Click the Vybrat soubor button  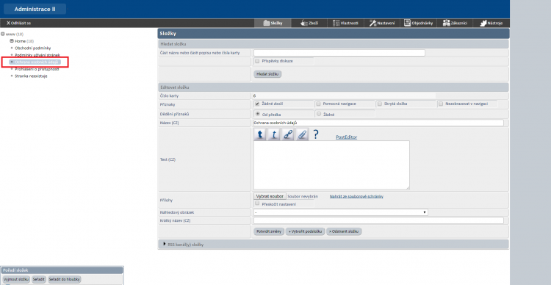click(270, 196)
